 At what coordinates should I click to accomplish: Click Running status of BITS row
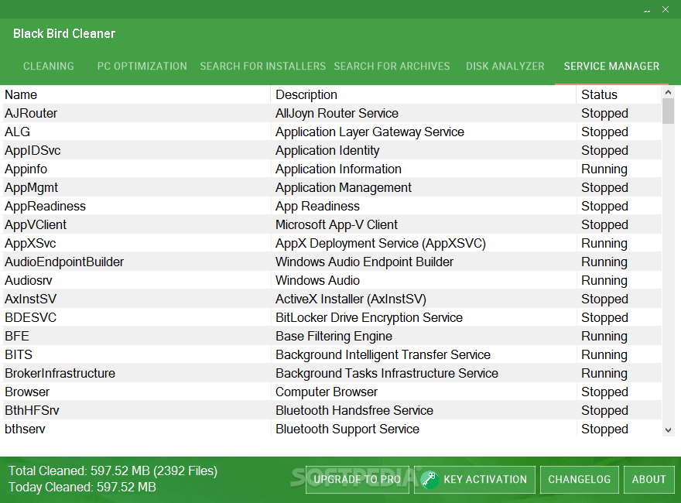604,355
